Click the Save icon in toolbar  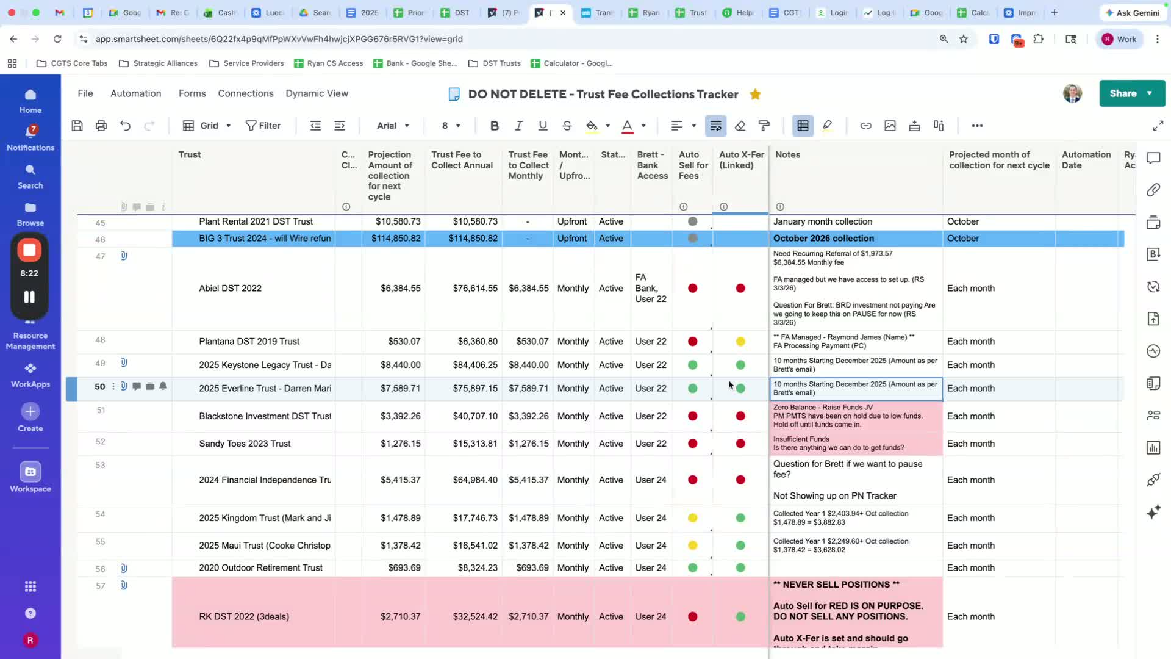pos(77,126)
